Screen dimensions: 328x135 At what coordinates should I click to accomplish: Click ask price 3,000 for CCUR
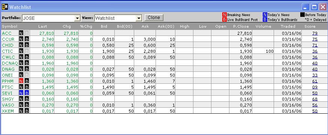(x=150, y=39)
